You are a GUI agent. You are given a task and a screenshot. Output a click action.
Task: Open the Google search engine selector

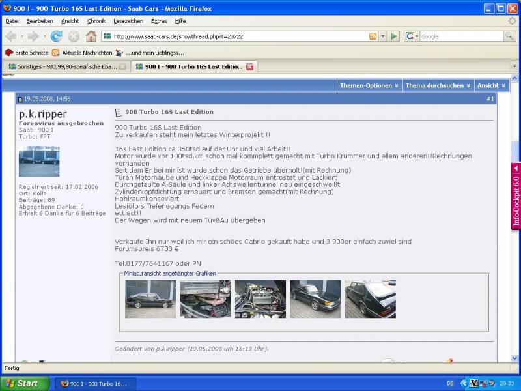(x=412, y=36)
